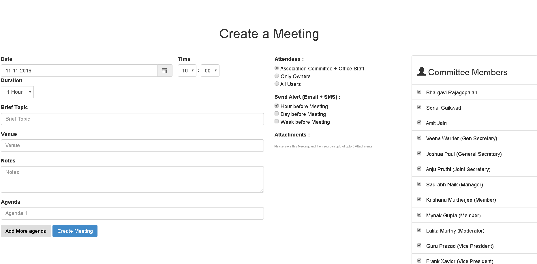
Task: Open the hour selector dropdown
Action: click(x=187, y=70)
